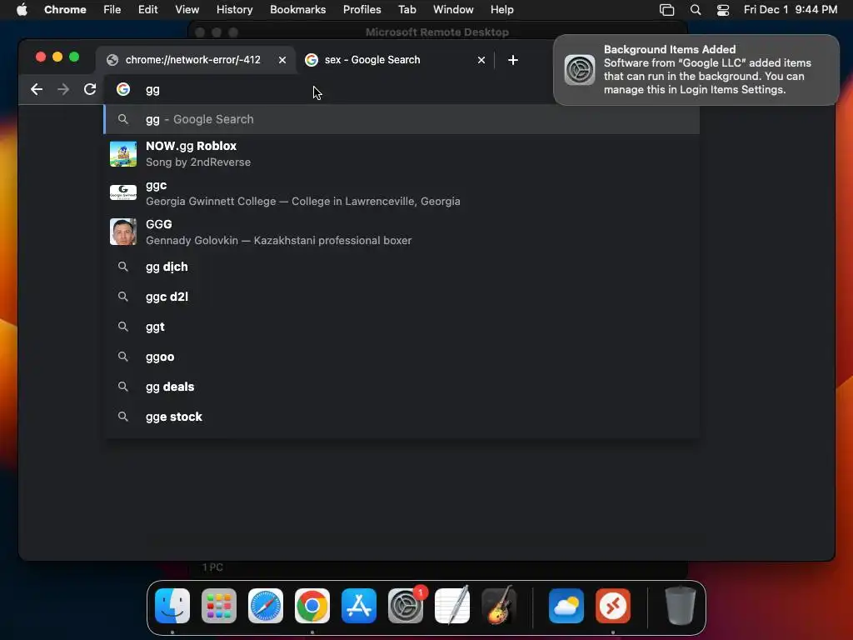Choose the 'gg dịch' search suggestion
853x640 pixels.
(x=402, y=267)
